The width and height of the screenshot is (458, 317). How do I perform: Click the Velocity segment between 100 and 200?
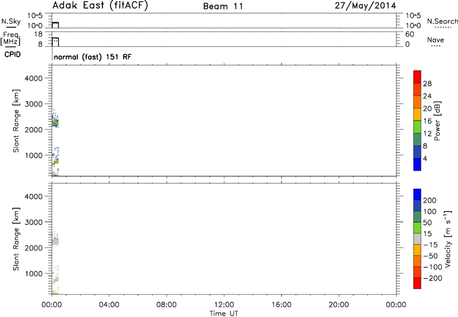[x=417, y=205]
